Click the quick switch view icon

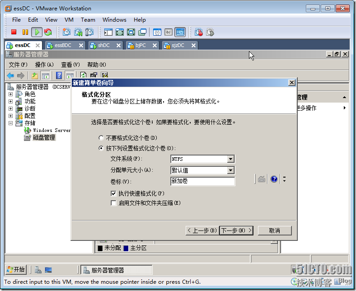(x=120, y=32)
